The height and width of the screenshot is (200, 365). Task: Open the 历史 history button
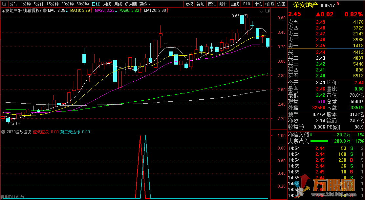(212, 4)
